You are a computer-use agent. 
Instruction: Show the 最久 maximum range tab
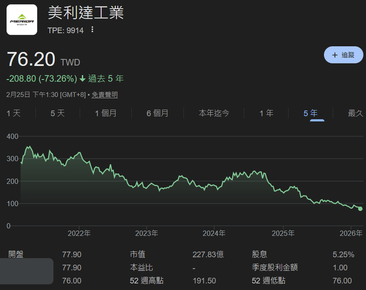pos(355,113)
